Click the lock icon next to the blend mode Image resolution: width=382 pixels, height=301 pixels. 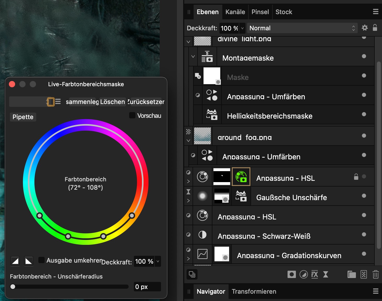pyautogui.click(x=375, y=28)
